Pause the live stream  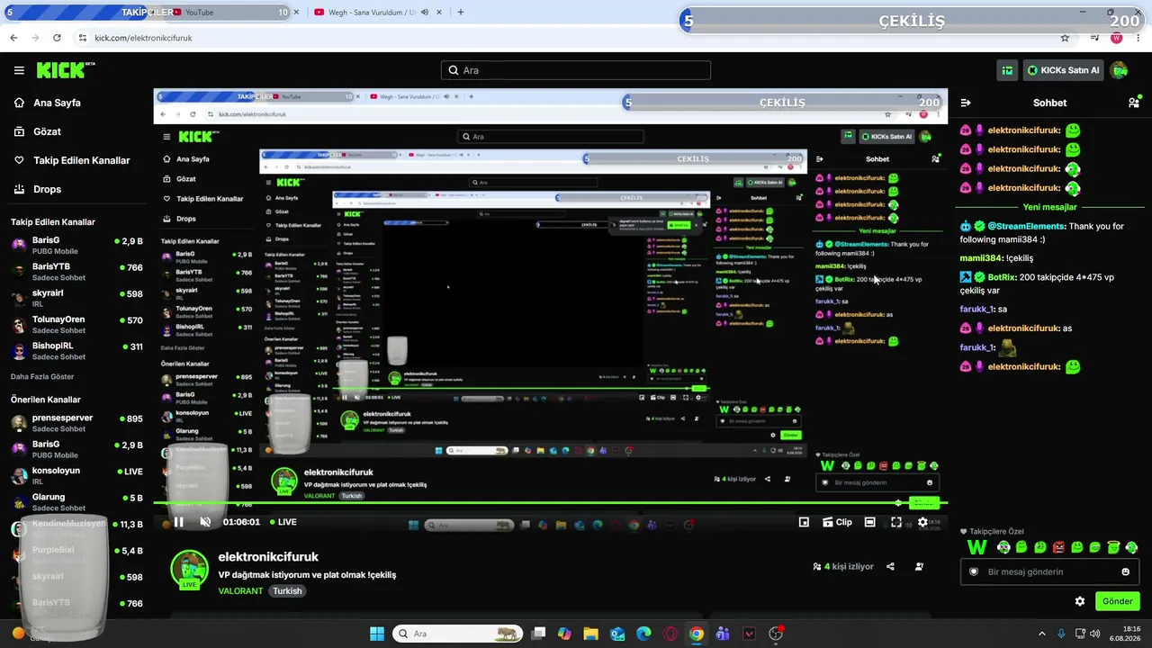179,522
